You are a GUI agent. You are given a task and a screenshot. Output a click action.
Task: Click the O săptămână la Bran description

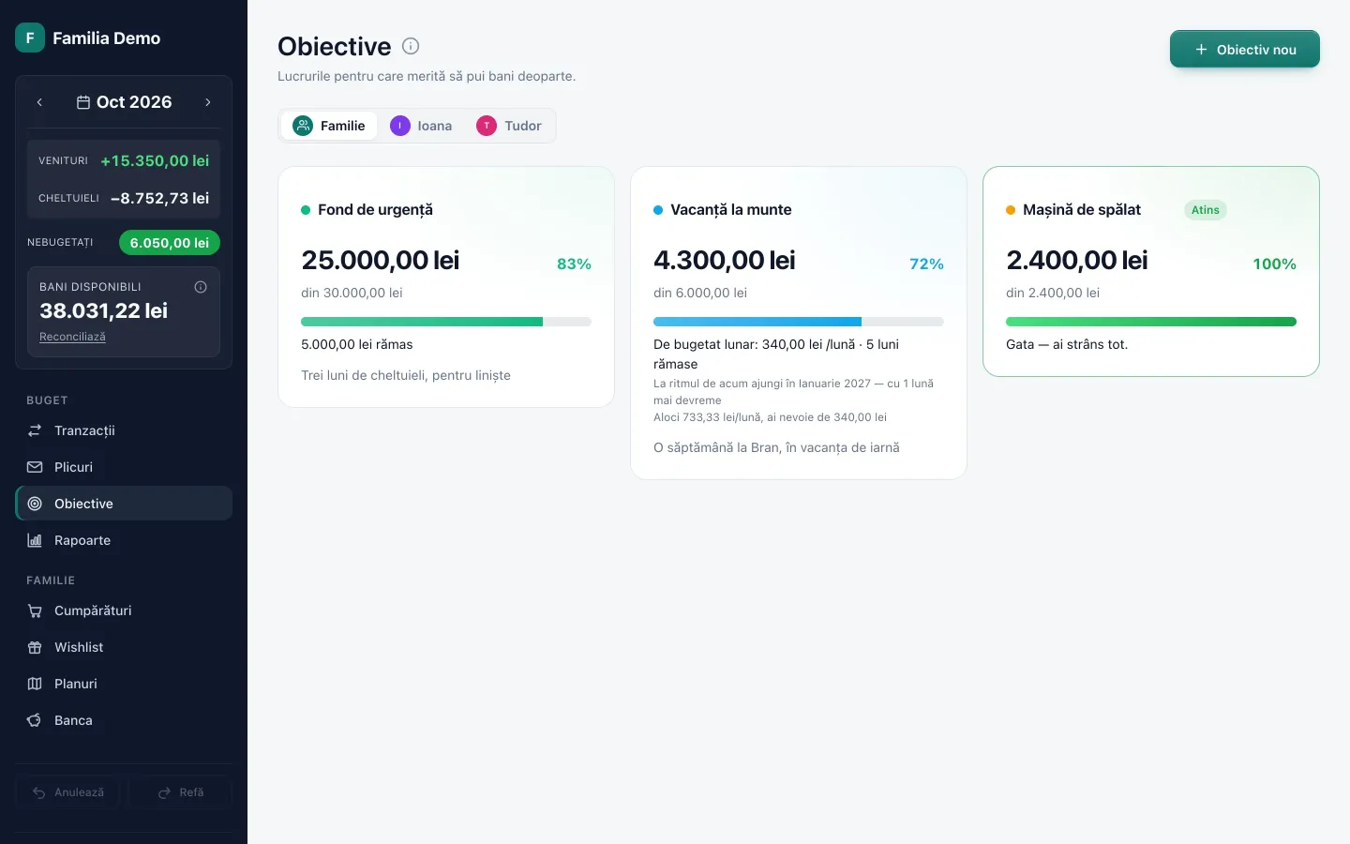click(x=776, y=447)
